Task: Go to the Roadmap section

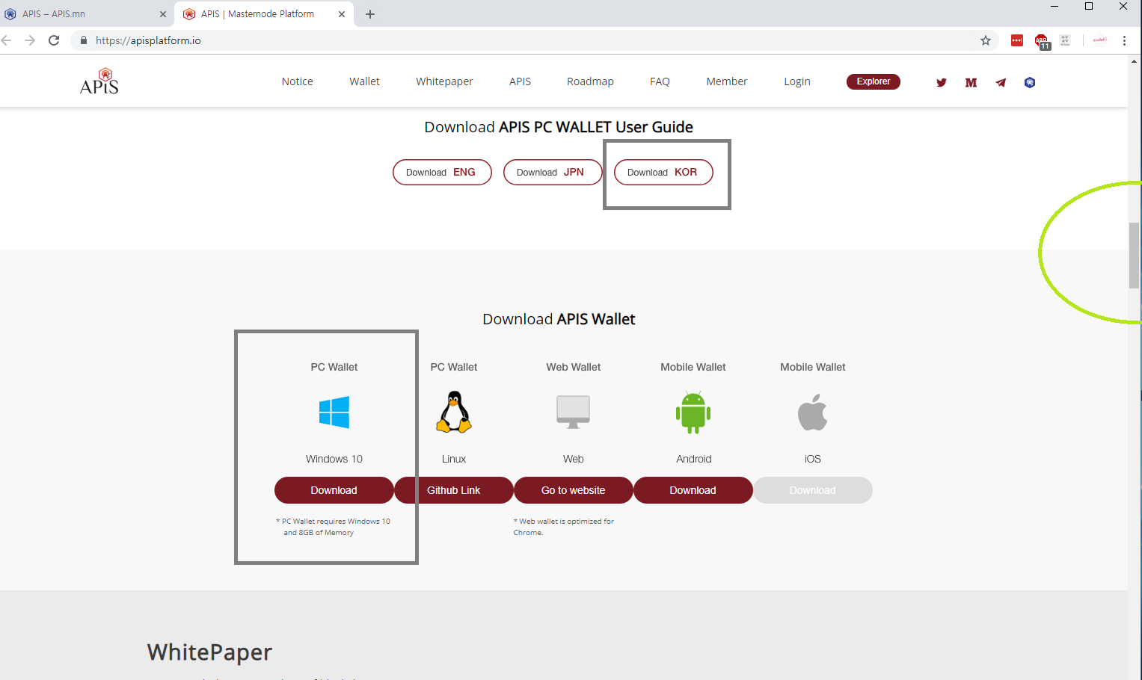Action: pyautogui.click(x=591, y=81)
